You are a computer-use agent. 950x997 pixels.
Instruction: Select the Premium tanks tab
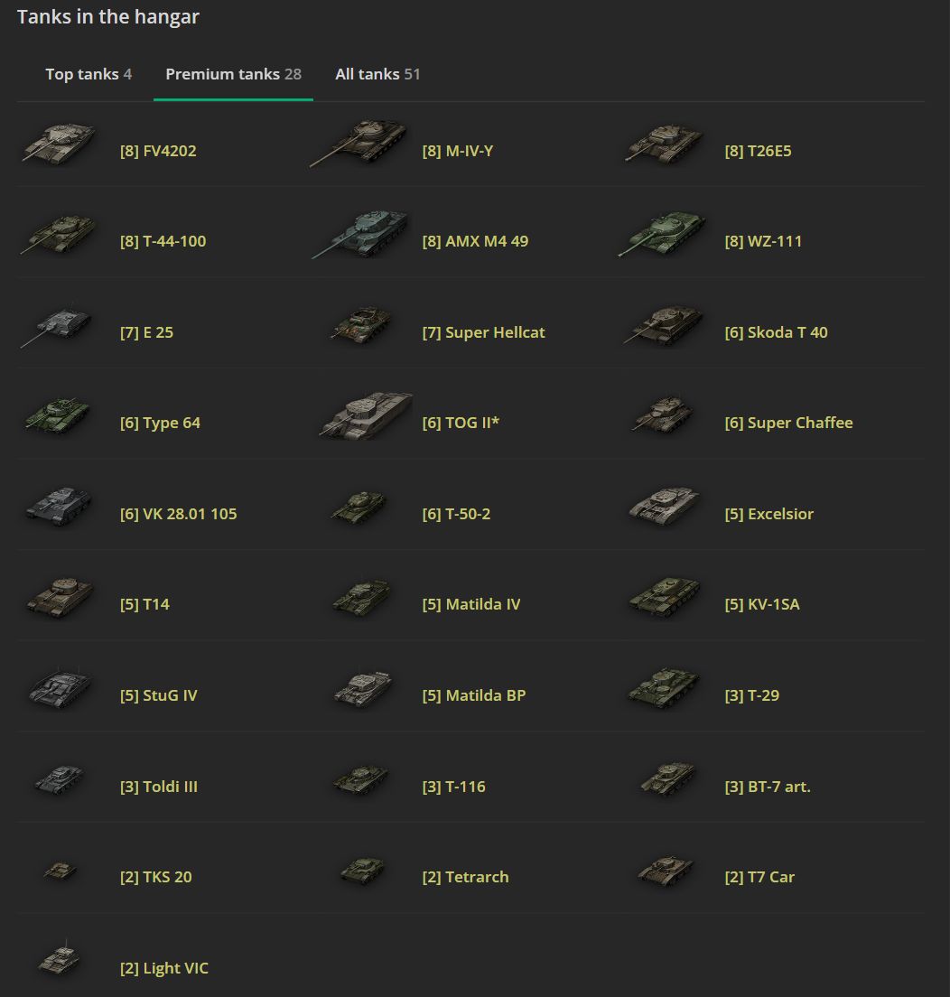tap(233, 74)
